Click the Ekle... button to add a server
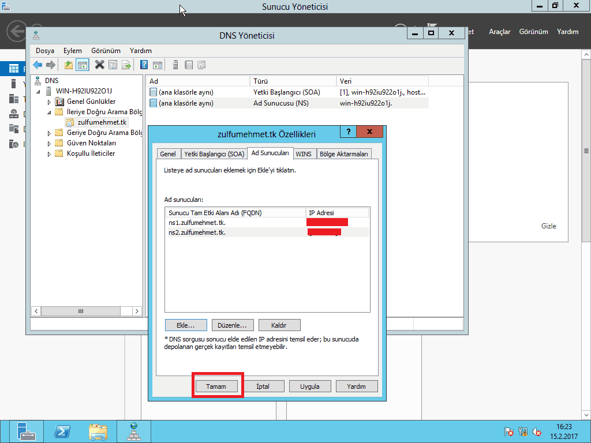This screenshot has height=443, width=591. click(x=186, y=325)
